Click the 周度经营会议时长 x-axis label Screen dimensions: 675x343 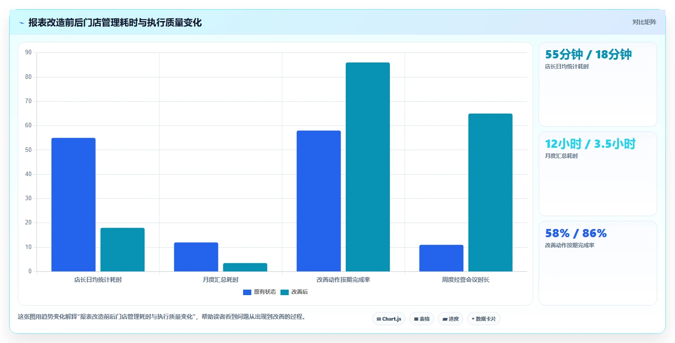pyautogui.click(x=466, y=280)
